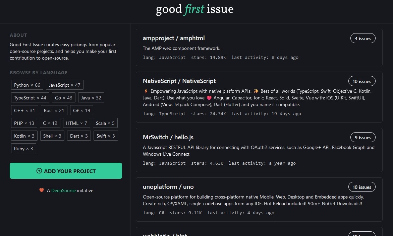Click the Shell × 3 tag
Viewport: 393px width, 236px height.
(52, 136)
